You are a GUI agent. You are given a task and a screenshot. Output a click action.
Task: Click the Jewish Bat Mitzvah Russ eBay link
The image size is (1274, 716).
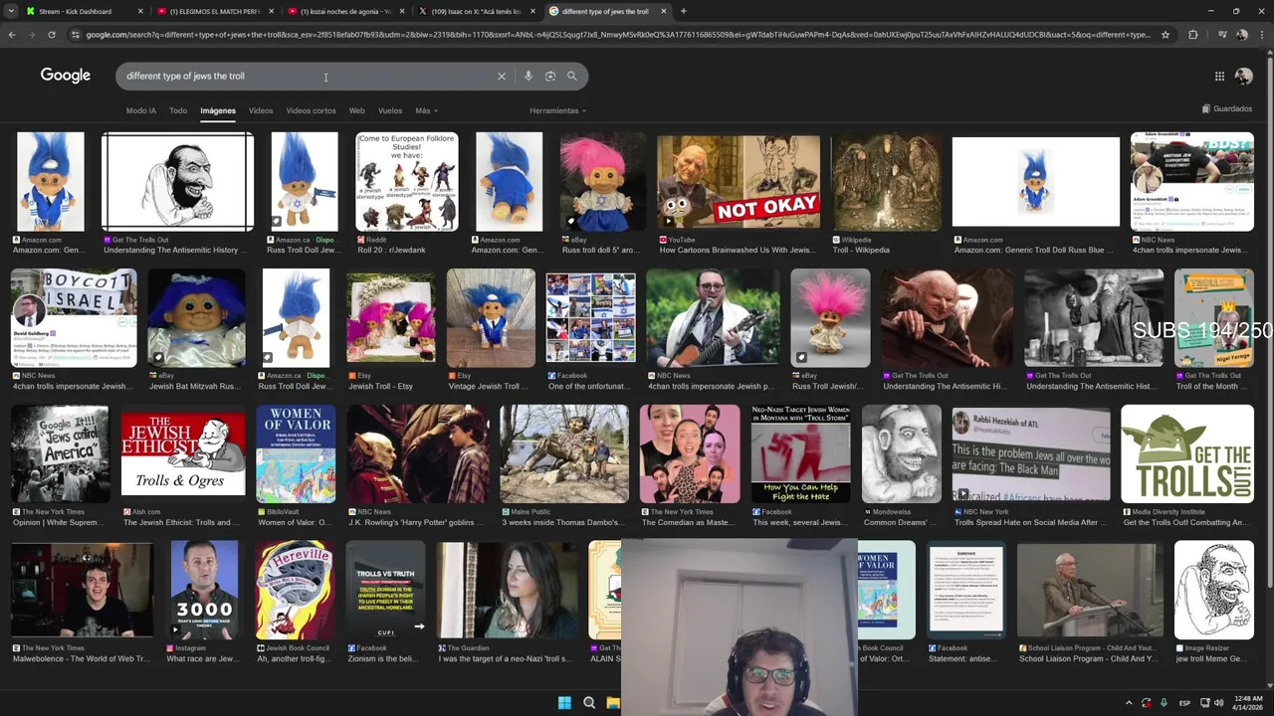tap(195, 386)
